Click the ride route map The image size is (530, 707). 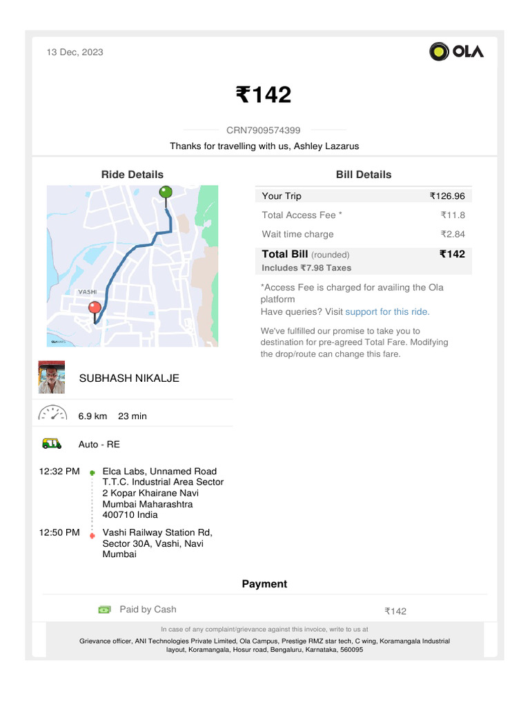click(x=132, y=266)
